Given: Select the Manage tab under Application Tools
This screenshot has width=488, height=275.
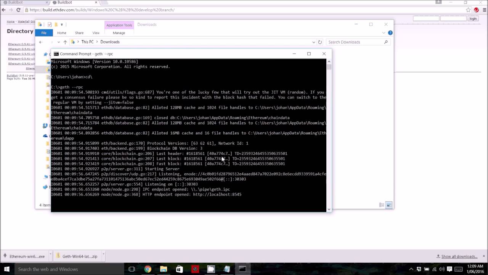Looking at the screenshot, I should (119, 33).
